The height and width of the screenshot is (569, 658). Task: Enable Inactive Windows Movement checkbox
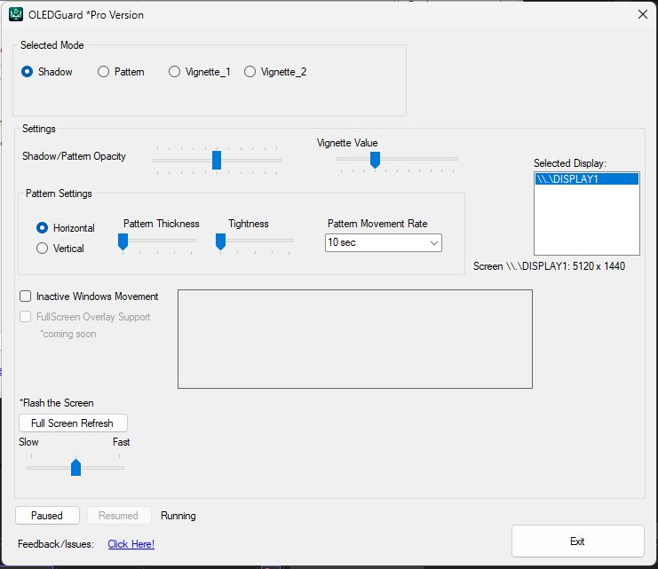(26, 296)
